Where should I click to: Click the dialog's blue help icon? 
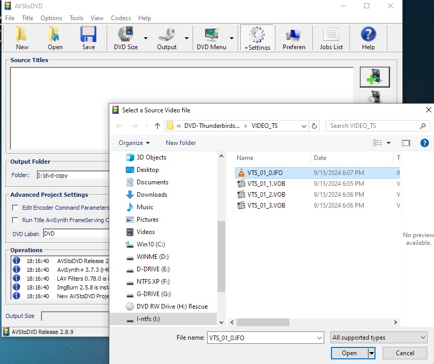(x=424, y=143)
